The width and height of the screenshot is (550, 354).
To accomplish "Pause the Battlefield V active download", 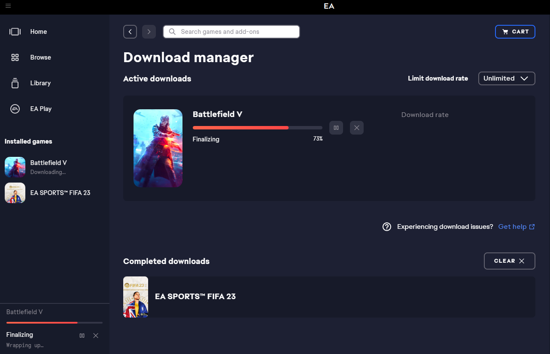I will (x=336, y=128).
